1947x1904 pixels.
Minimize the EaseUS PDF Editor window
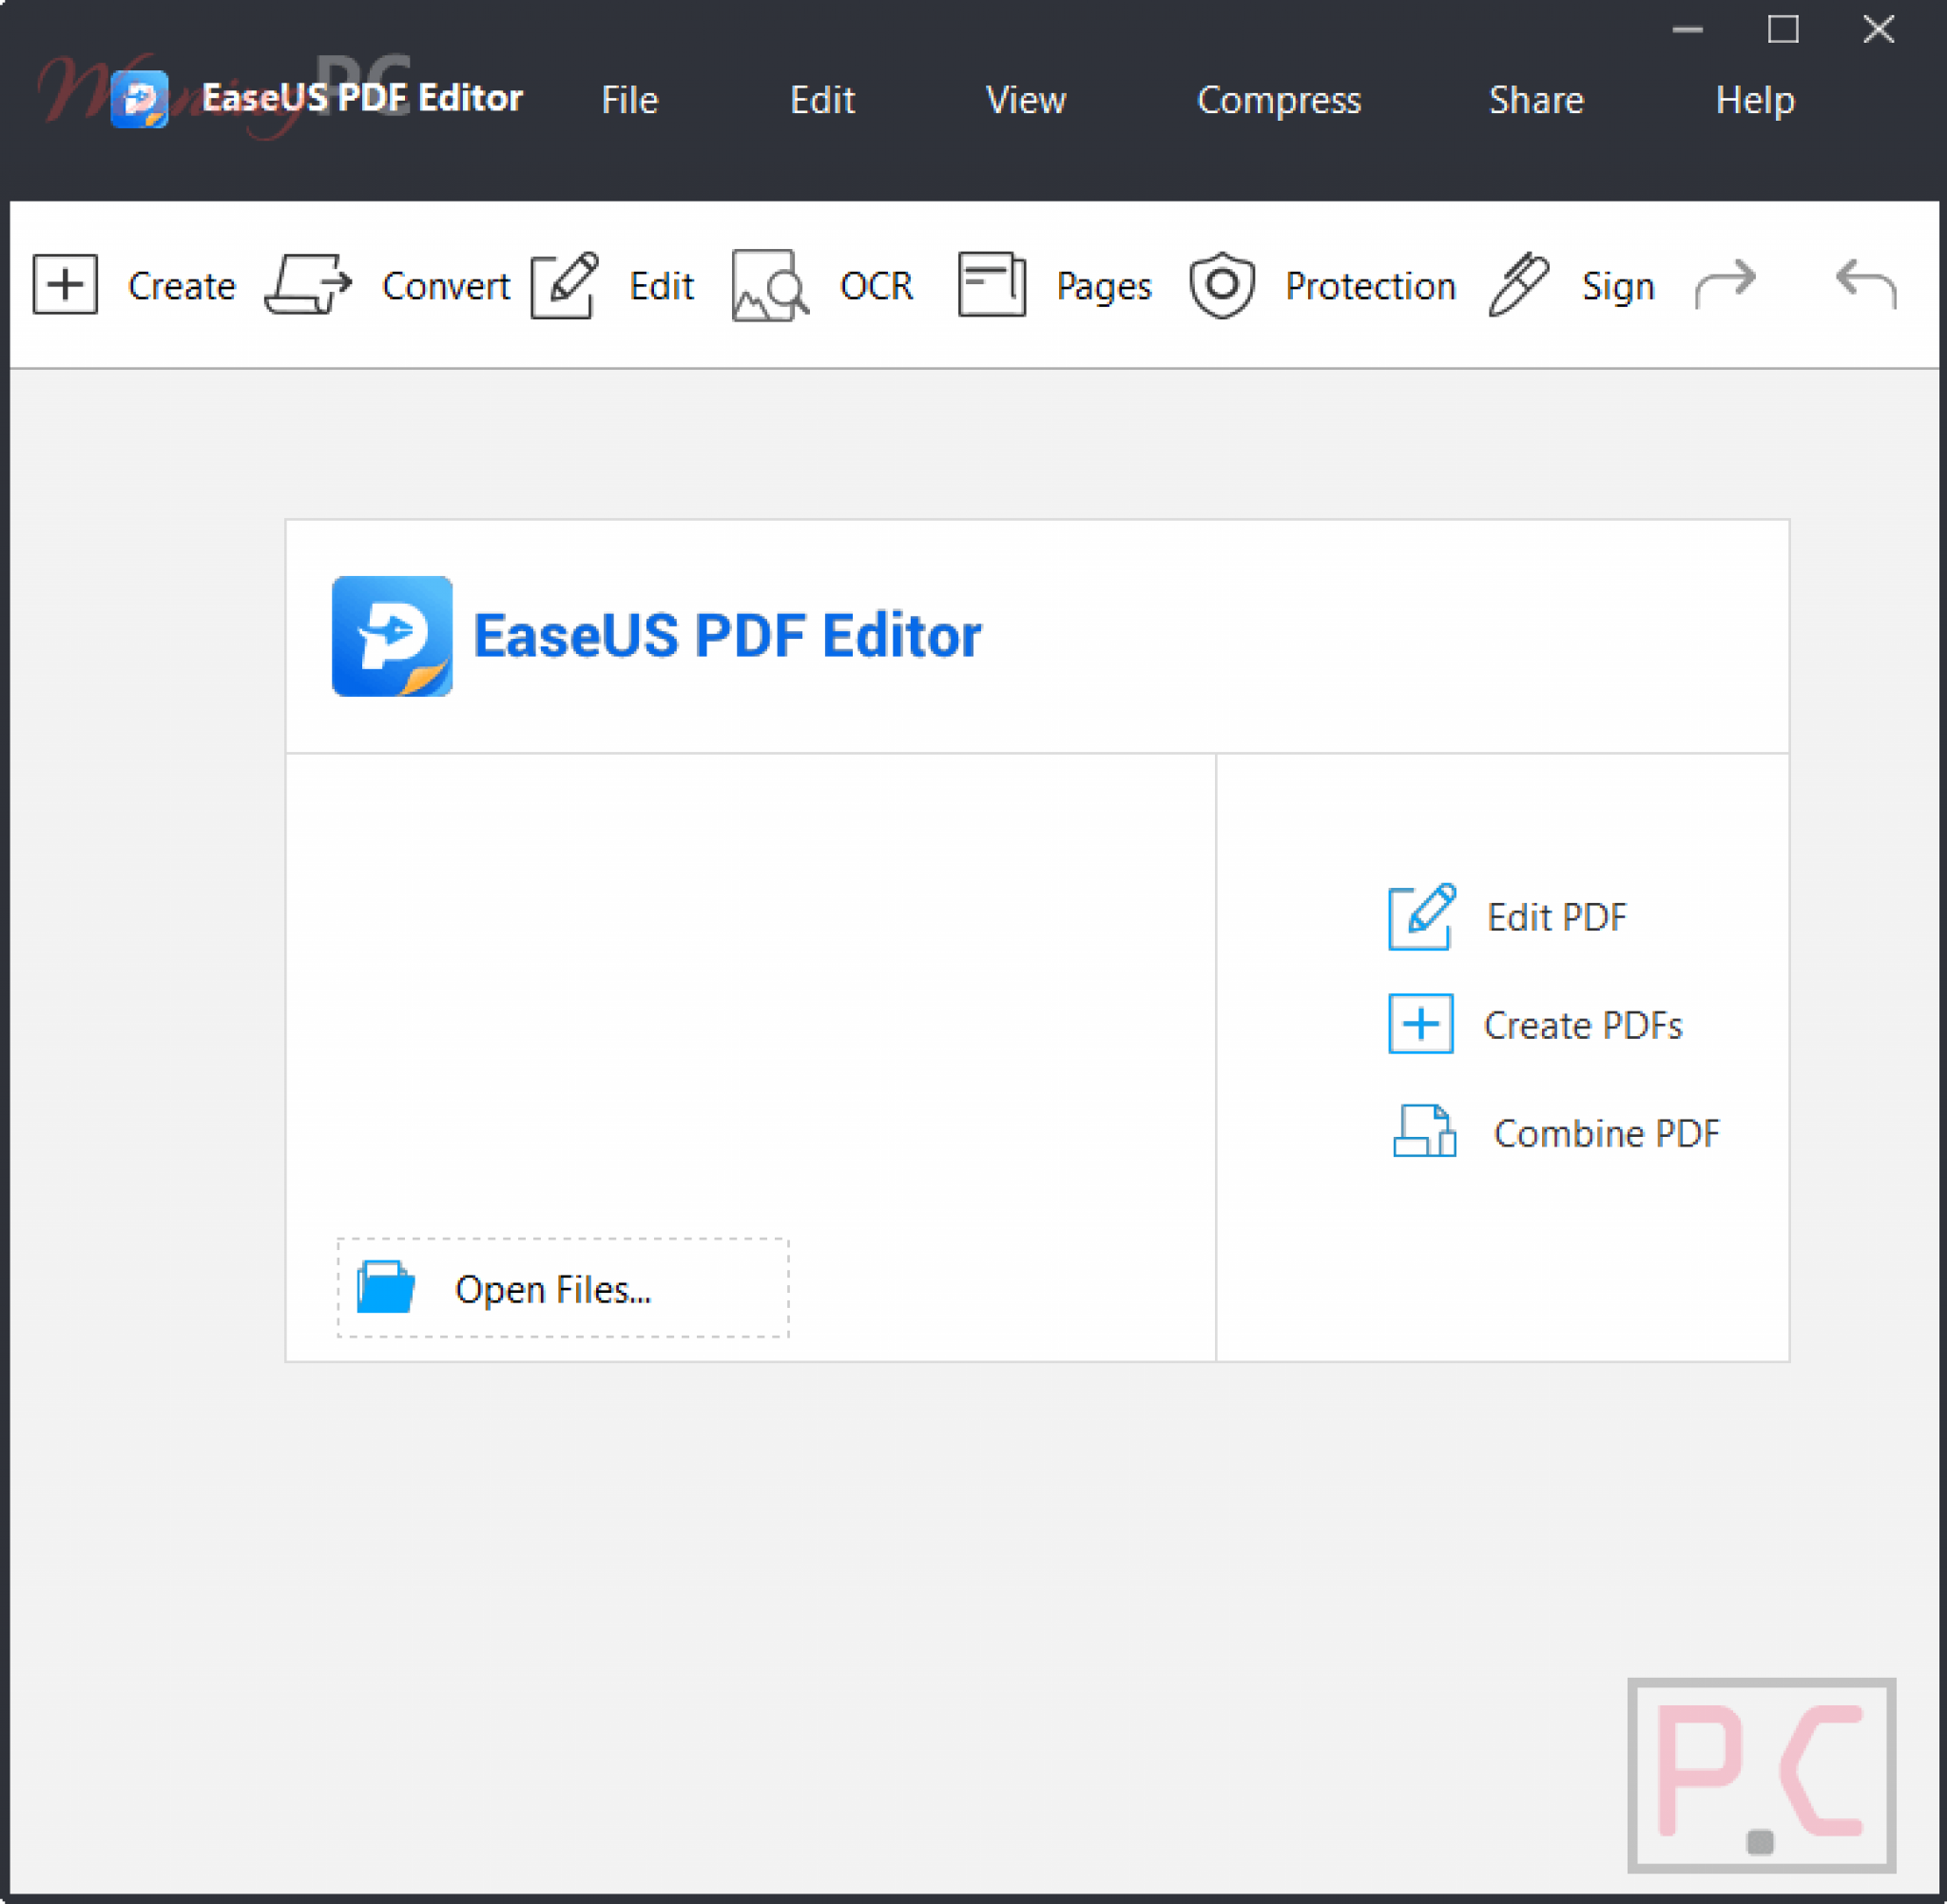point(1687,29)
